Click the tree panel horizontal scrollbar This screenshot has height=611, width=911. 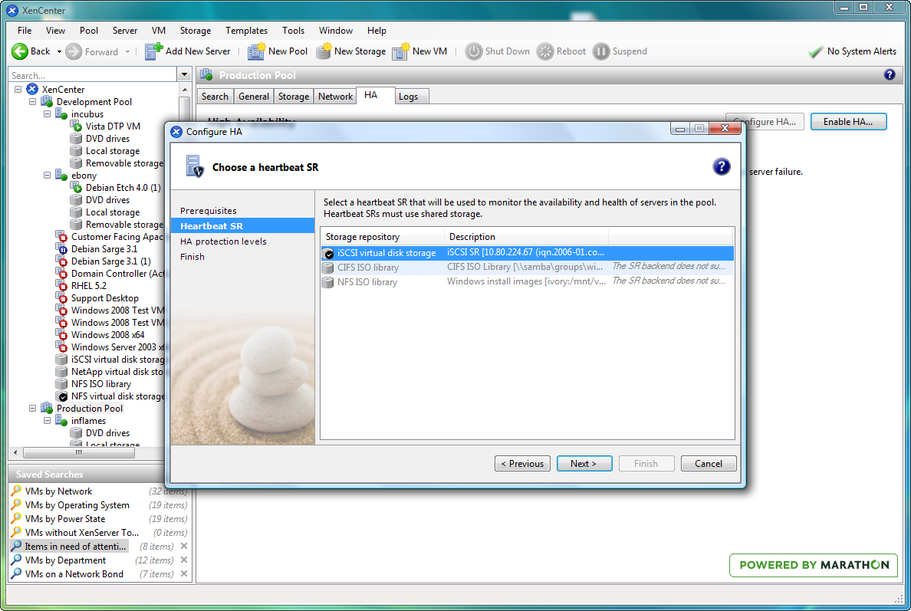coord(78,452)
